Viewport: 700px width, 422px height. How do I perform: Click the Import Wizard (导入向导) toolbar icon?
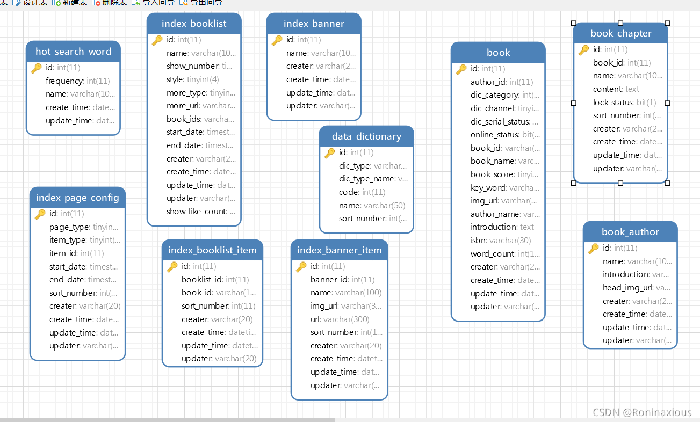coord(136,3)
